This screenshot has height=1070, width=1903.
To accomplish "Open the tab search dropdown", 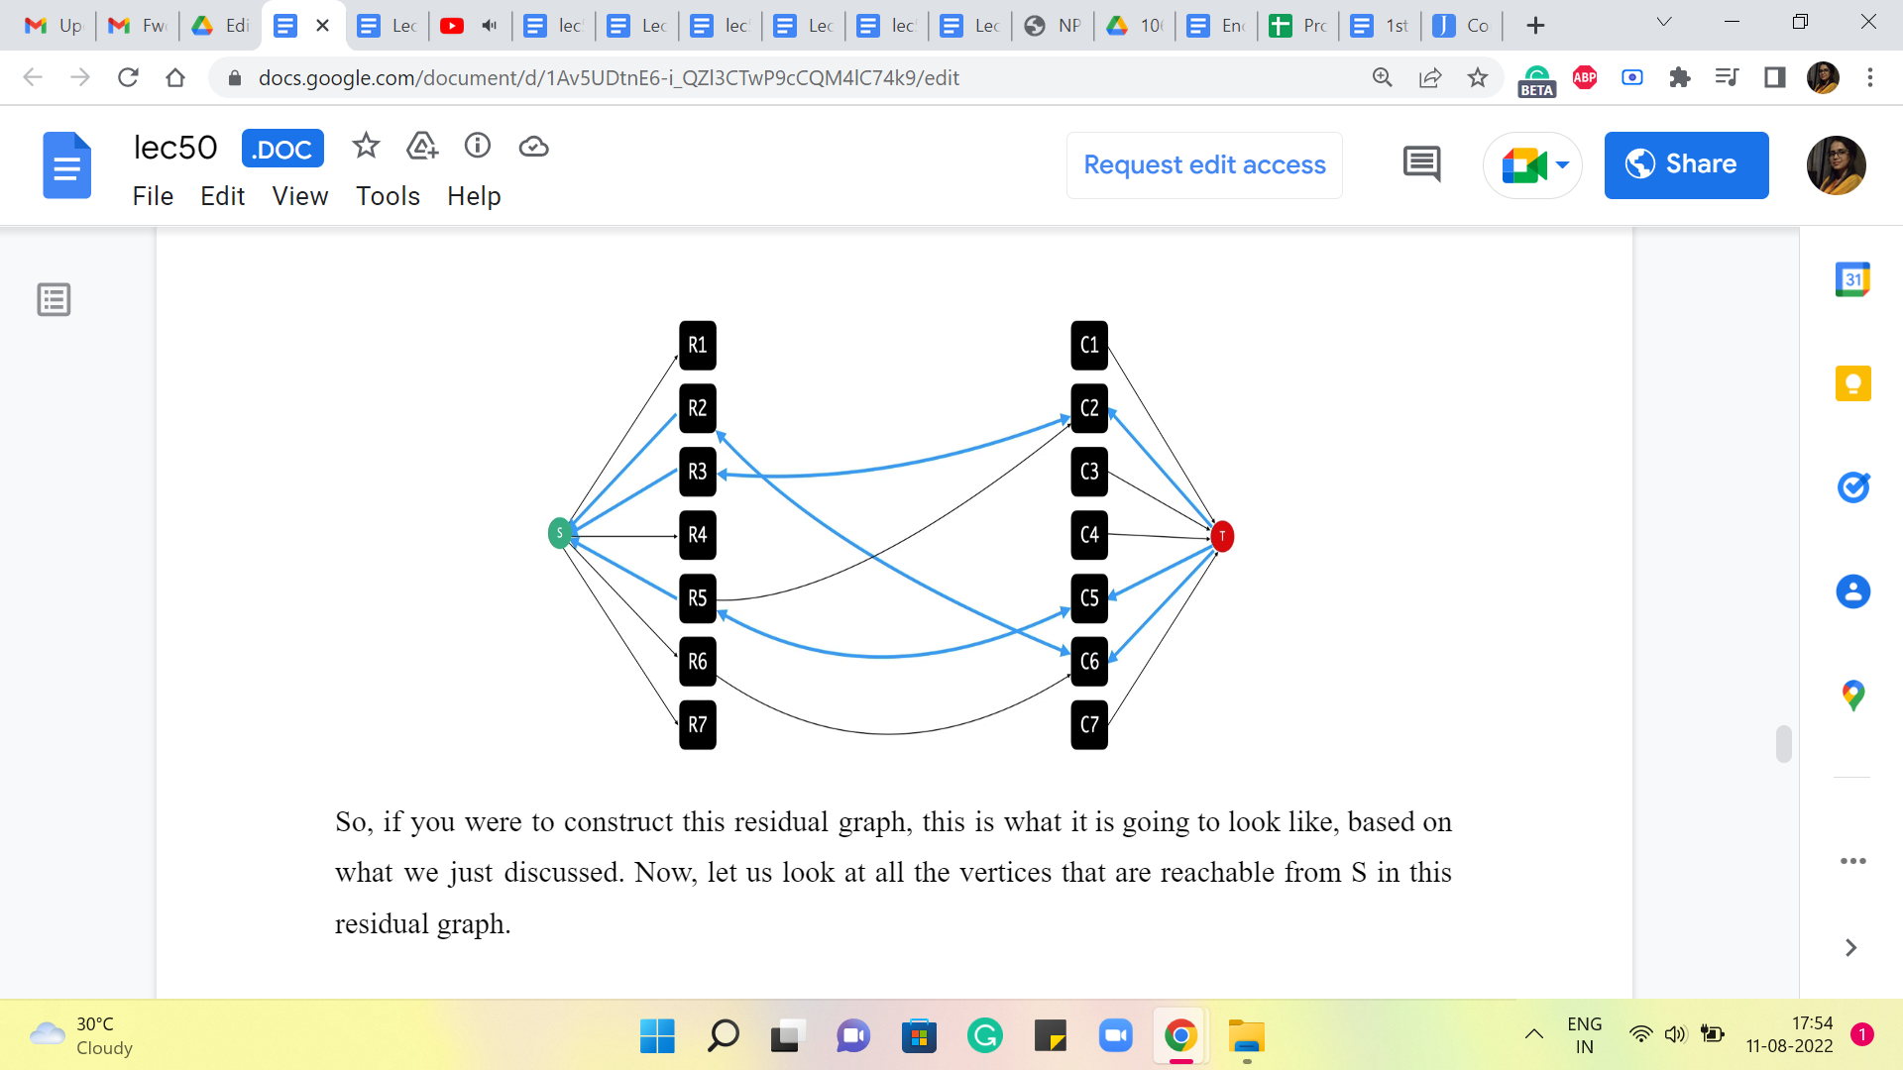I will [1664, 23].
